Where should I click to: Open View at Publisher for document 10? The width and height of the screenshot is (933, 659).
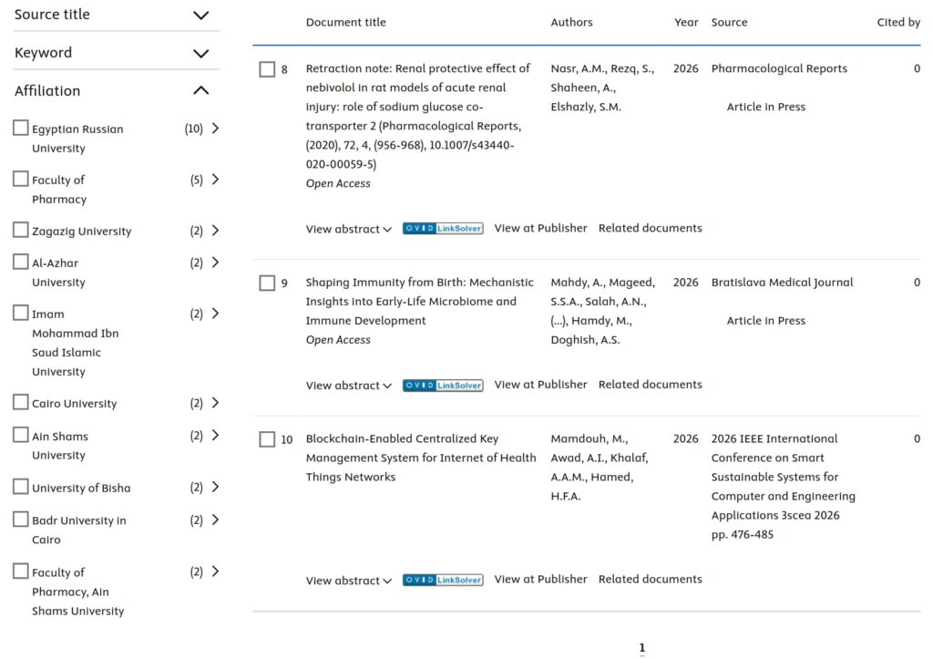click(540, 579)
